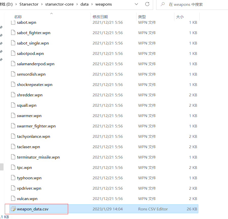Click the sensordish.wpn file icon
This screenshot has height=219, width=228.
(x=13, y=74)
